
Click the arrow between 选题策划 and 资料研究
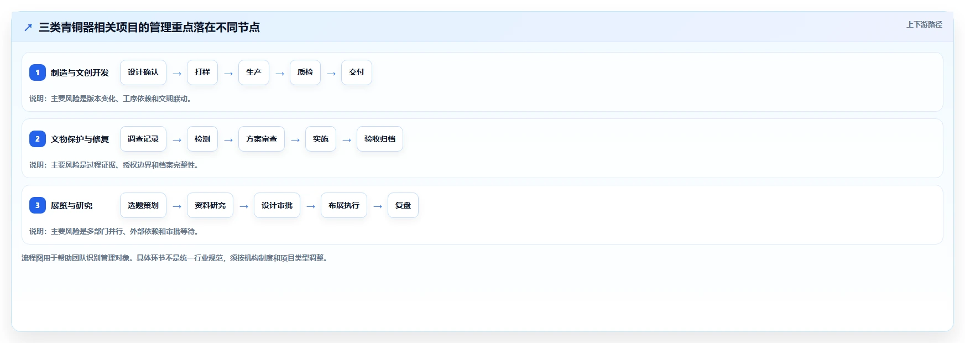click(177, 206)
